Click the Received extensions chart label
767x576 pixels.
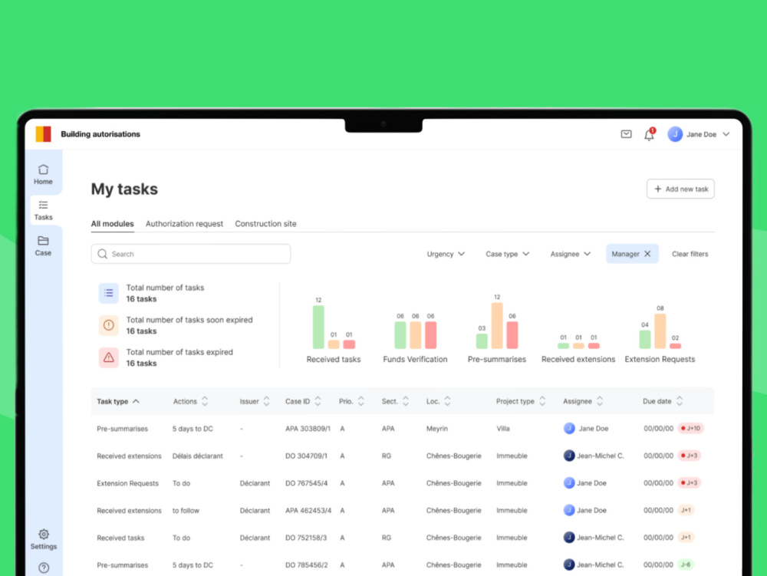[x=578, y=359]
